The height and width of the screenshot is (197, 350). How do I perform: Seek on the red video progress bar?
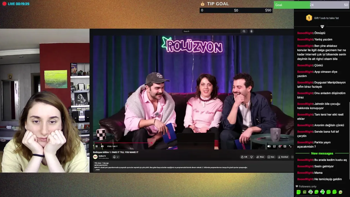[x=193, y=143]
